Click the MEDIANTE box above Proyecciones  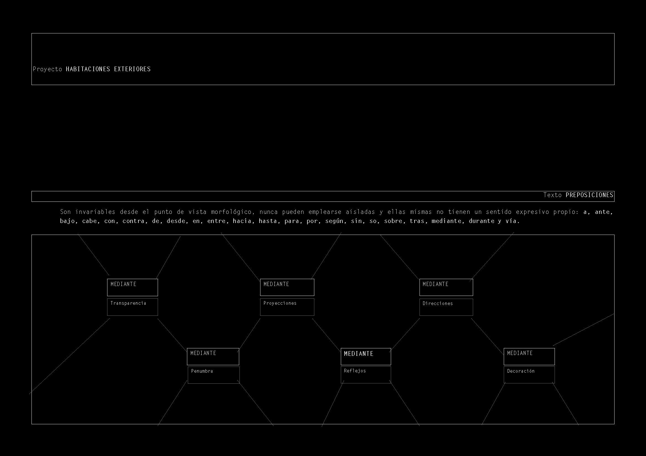(287, 287)
